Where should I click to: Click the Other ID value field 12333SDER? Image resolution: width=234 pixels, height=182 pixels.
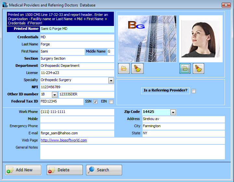[x=86, y=95]
